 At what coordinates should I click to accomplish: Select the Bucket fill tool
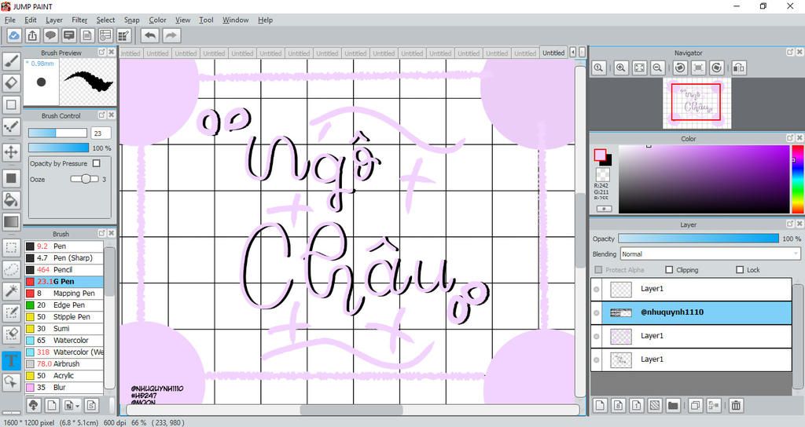pyautogui.click(x=11, y=200)
